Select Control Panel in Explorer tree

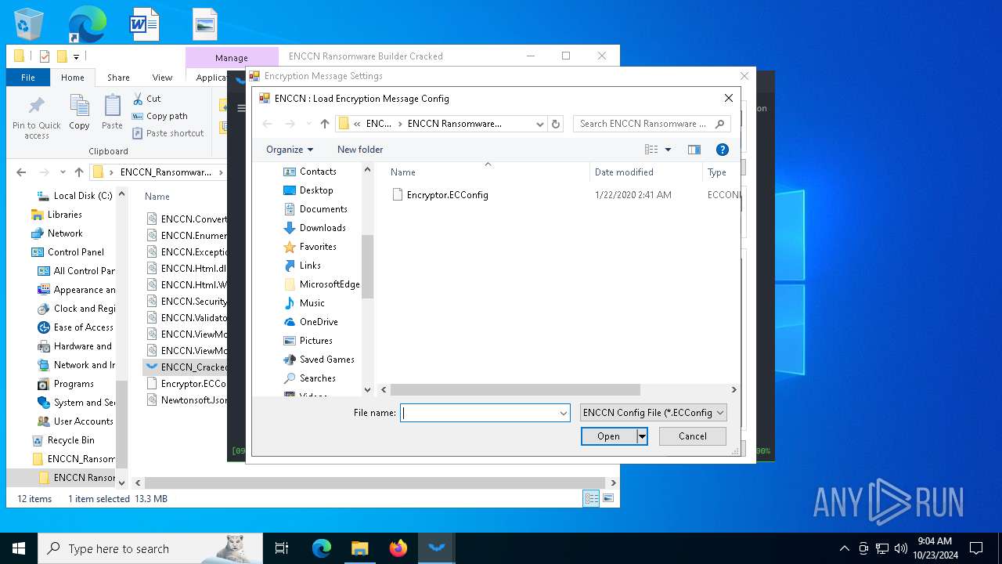click(x=67, y=252)
